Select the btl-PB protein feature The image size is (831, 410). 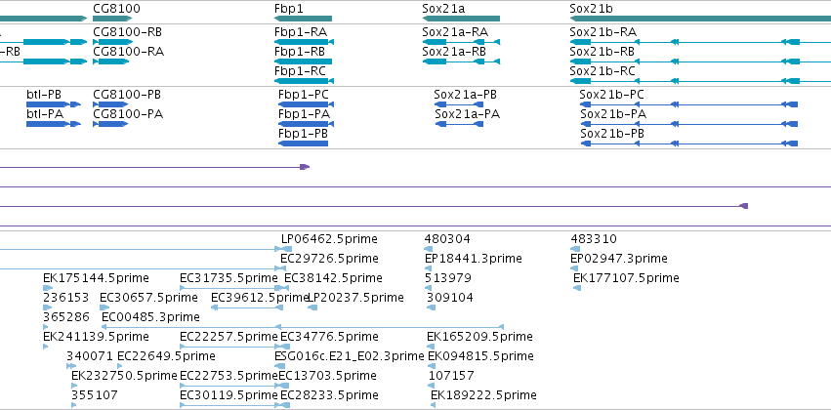54,104
